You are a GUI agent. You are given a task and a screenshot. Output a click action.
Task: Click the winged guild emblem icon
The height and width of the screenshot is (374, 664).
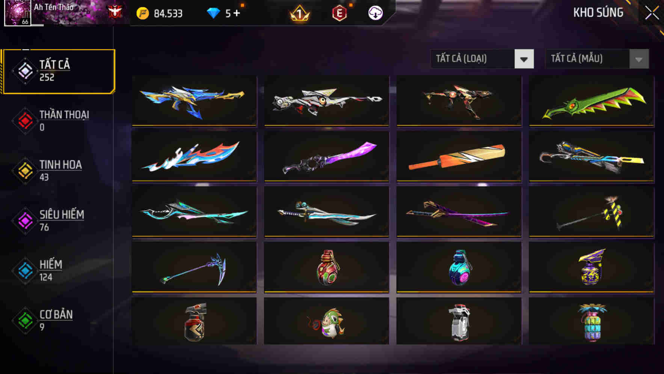click(115, 12)
